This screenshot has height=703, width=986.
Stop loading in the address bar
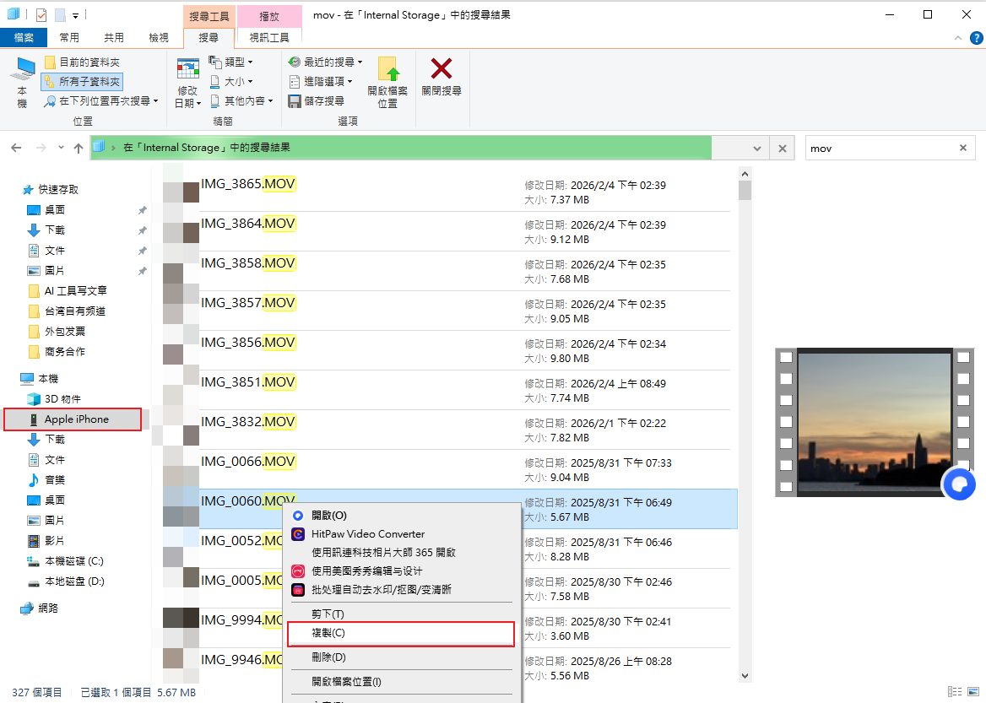[783, 149]
